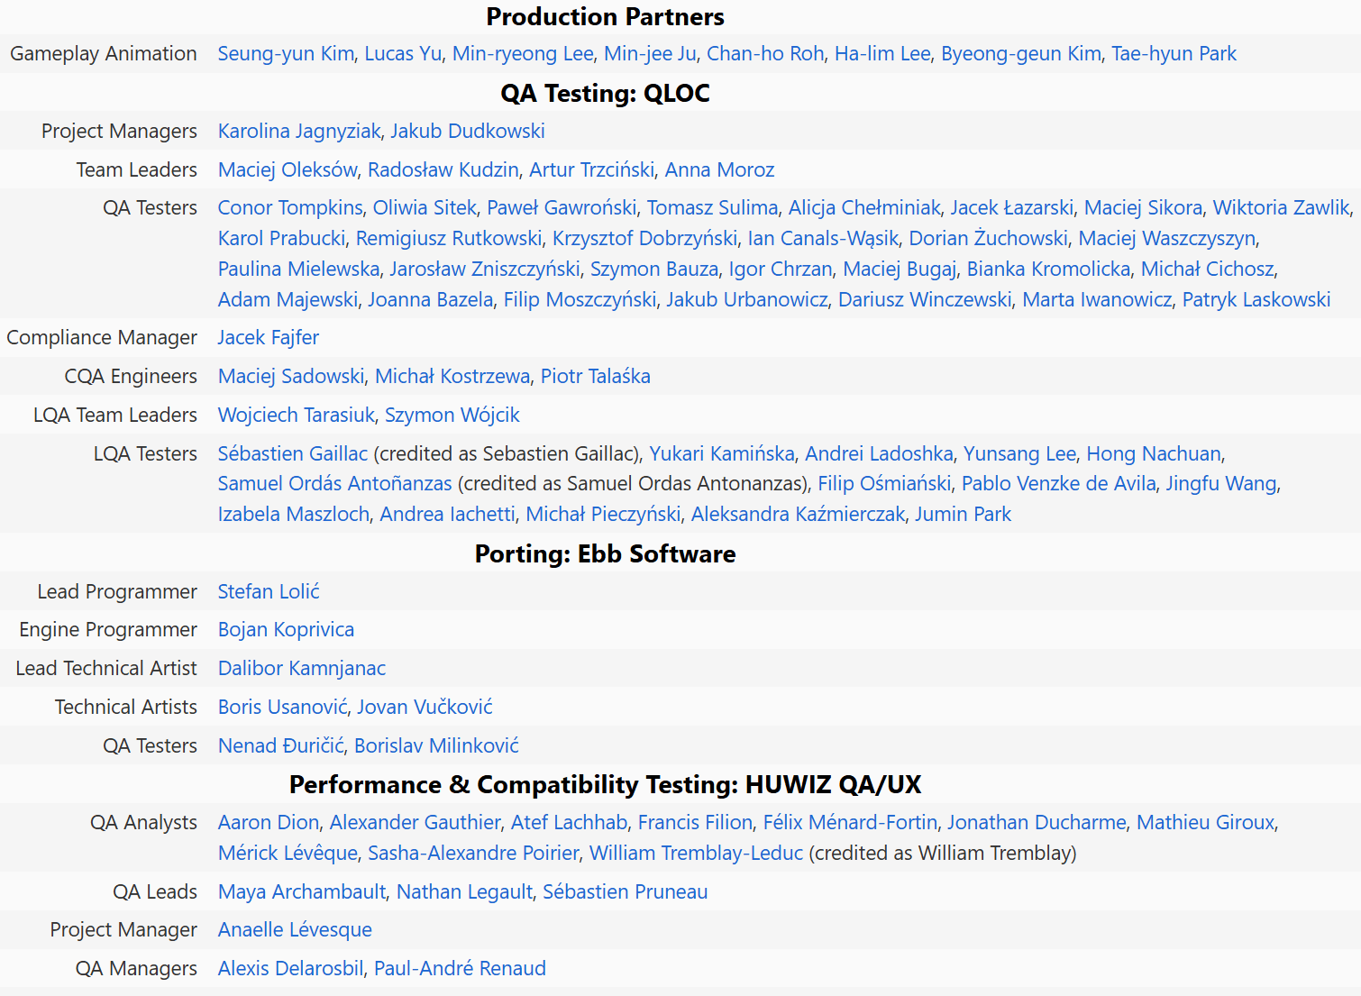
Task: Open Oliwia Sitek's profile
Action: tap(425, 208)
